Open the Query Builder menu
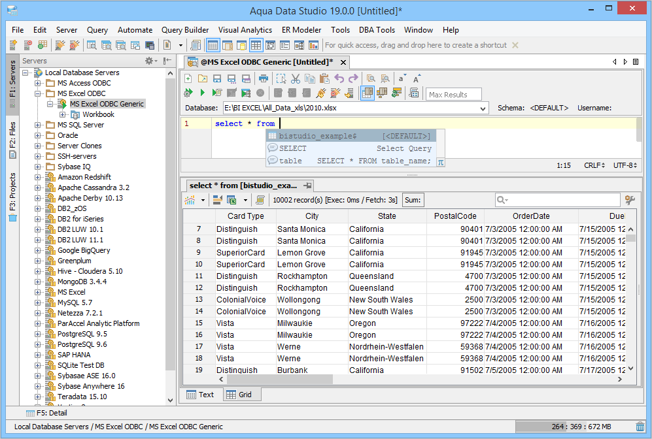The width and height of the screenshot is (652, 439). pos(185,30)
